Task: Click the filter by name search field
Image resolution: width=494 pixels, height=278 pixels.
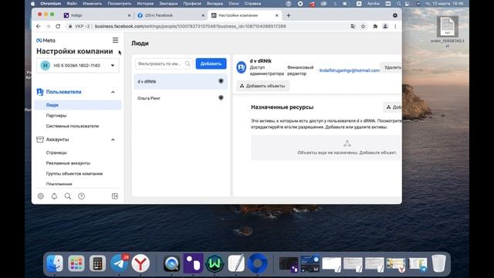Action: pyautogui.click(x=164, y=63)
